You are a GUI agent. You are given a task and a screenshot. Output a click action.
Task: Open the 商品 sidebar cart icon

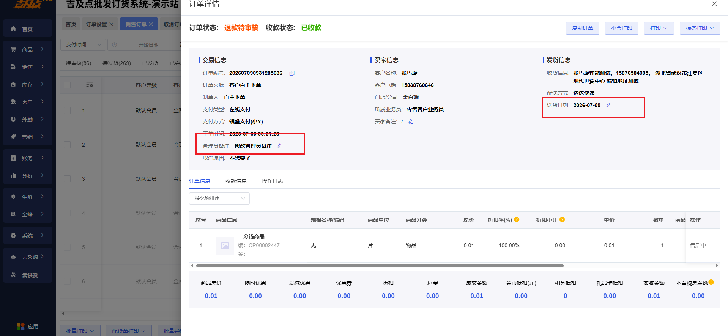pyautogui.click(x=13, y=49)
